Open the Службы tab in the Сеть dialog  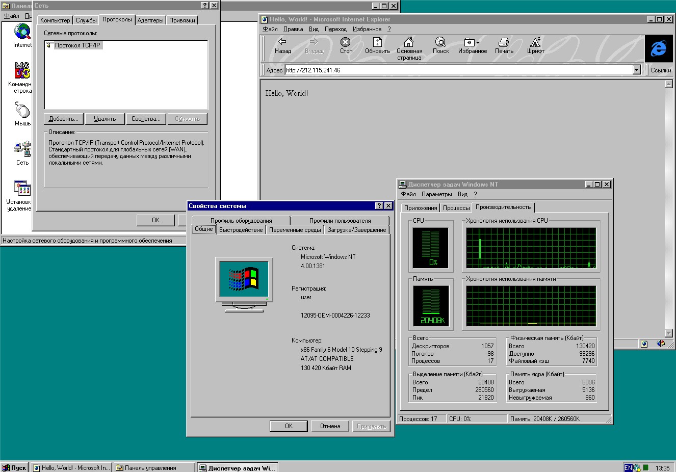(x=86, y=20)
